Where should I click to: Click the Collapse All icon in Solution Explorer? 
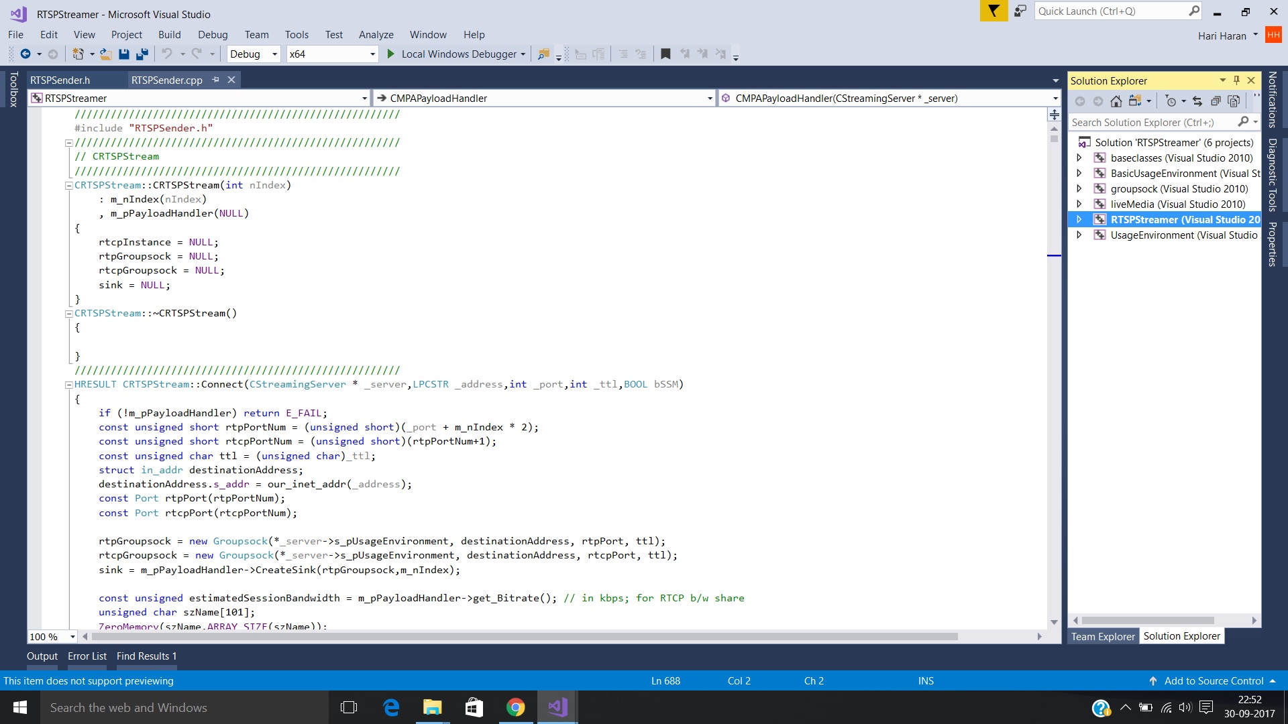click(x=1216, y=101)
